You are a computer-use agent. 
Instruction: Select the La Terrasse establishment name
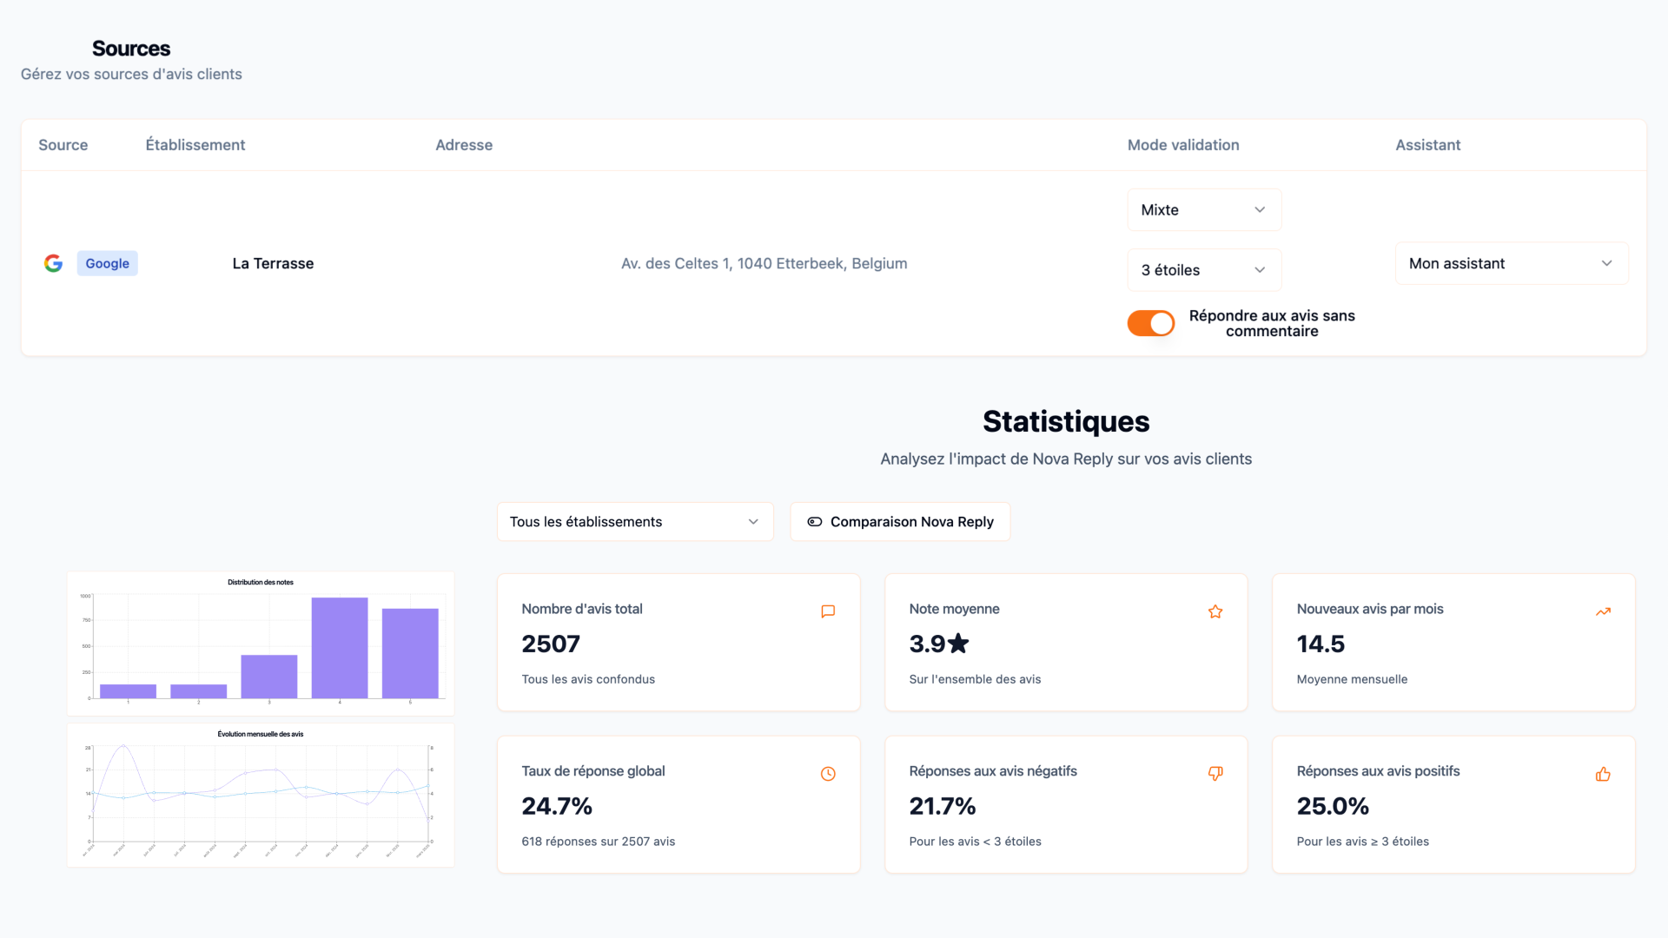(x=273, y=263)
